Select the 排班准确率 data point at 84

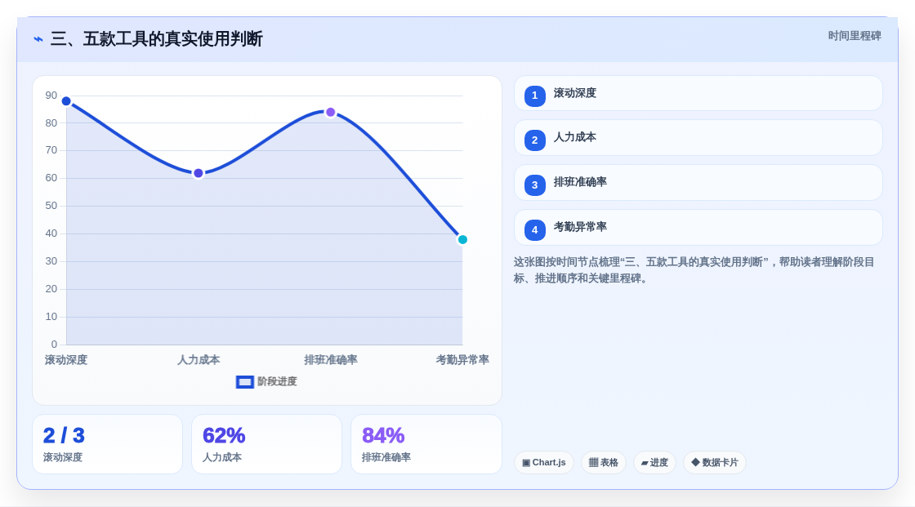pyautogui.click(x=331, y=112)
